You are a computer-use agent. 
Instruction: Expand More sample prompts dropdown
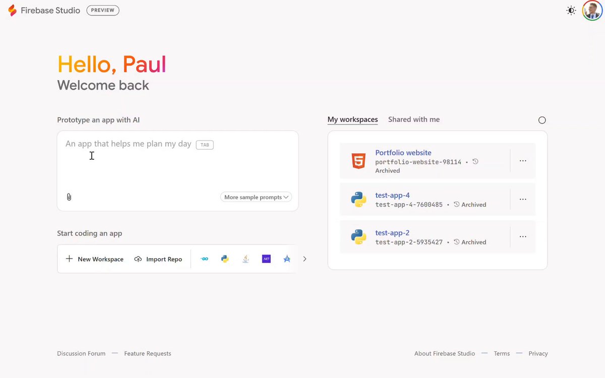pos(256,197)
